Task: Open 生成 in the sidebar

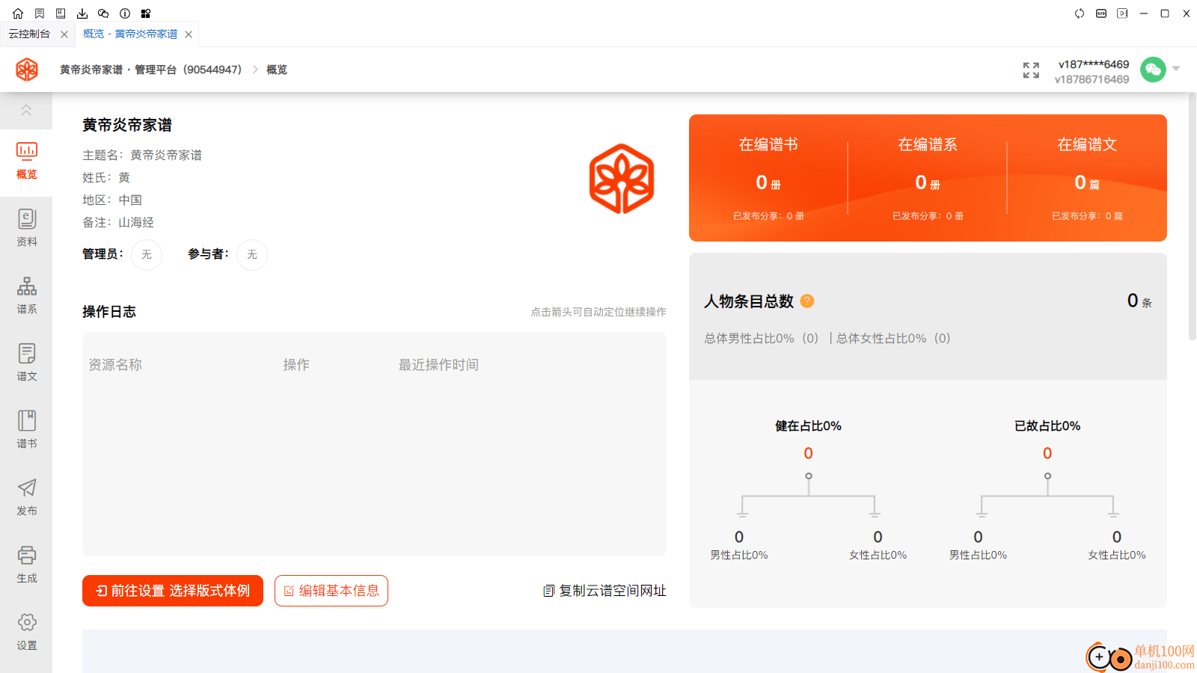Action: tap(26, 565)
